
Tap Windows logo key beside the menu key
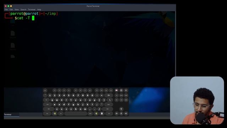[96, 113]
